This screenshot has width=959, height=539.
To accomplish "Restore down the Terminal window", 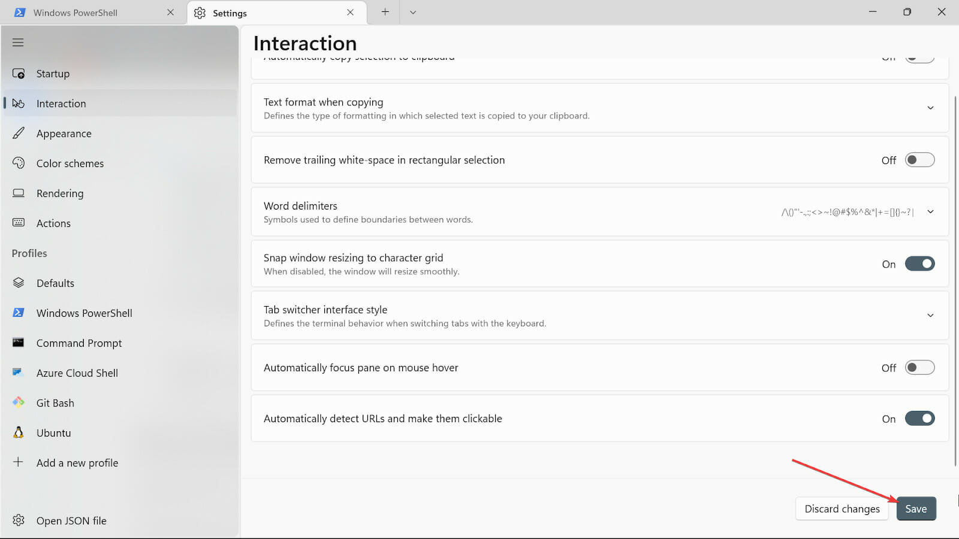I will (907, 12).
